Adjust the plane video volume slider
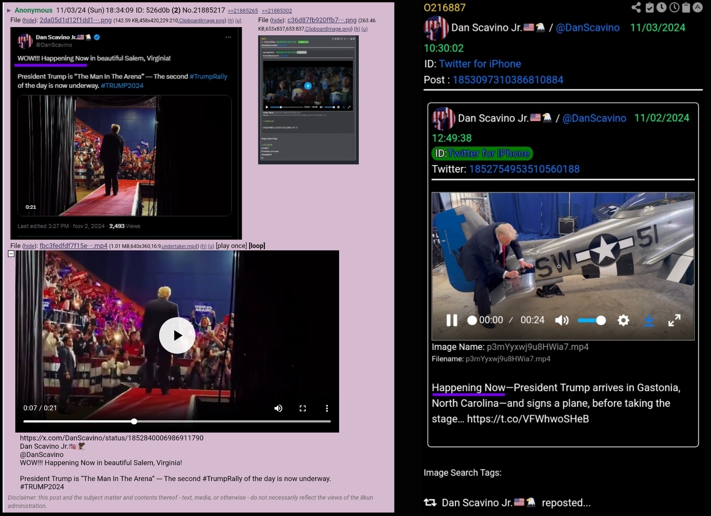This screenshot has height=516, width=711. [x=592, y=320]
